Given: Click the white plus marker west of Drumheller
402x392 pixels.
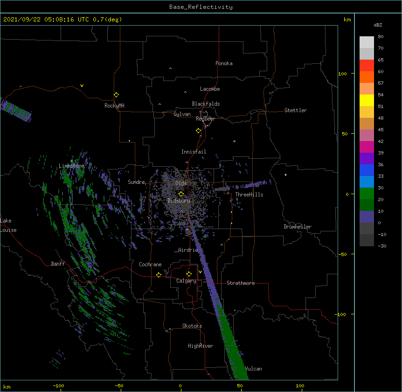Looking at the screenshot, I should (285, 175).
